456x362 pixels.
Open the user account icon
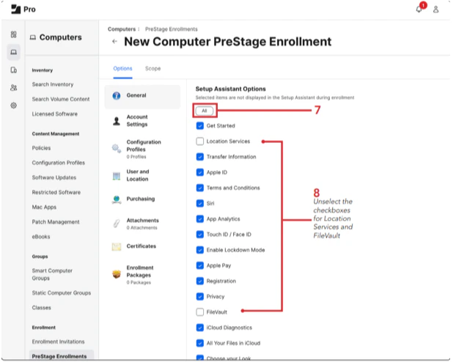tap(435, 10)
